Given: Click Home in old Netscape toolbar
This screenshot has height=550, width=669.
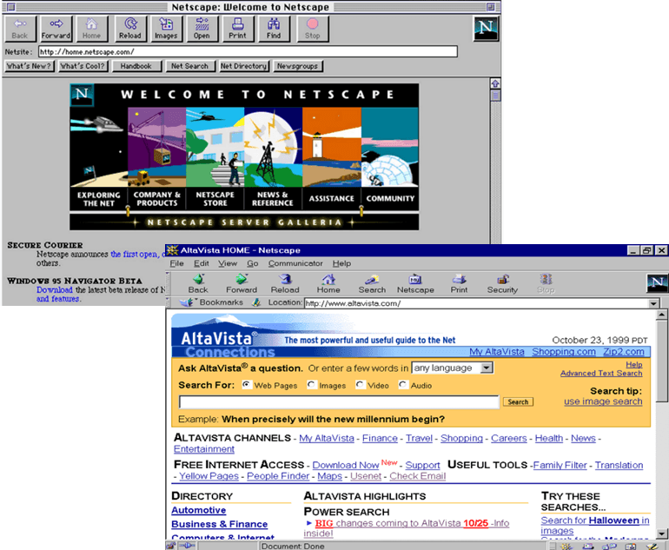Looking at the screenshot, I should pos(92,29).
